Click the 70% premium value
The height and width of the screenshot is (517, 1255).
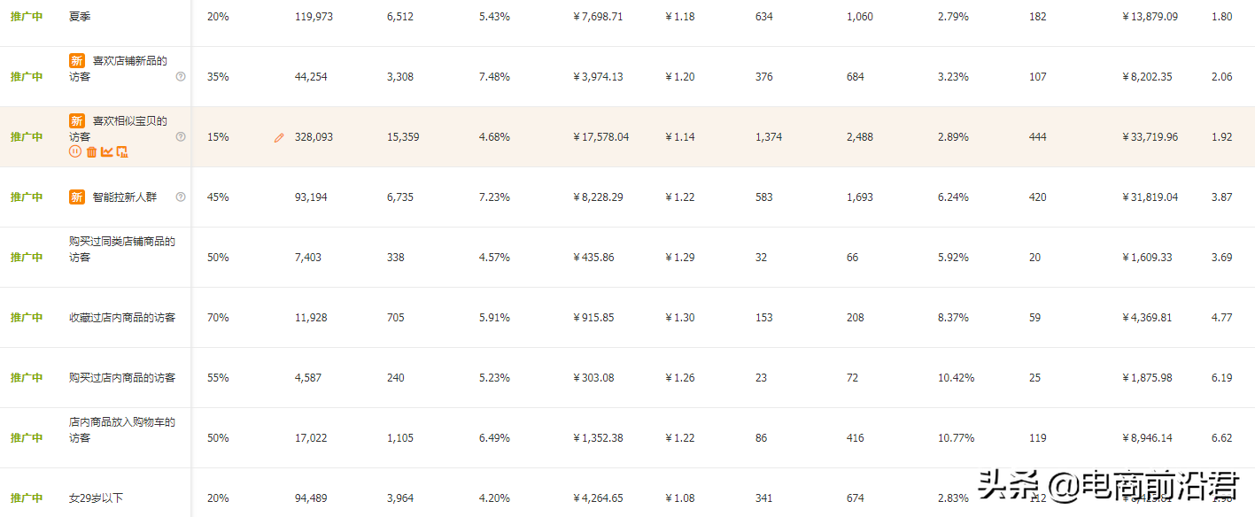coord(218,318)
